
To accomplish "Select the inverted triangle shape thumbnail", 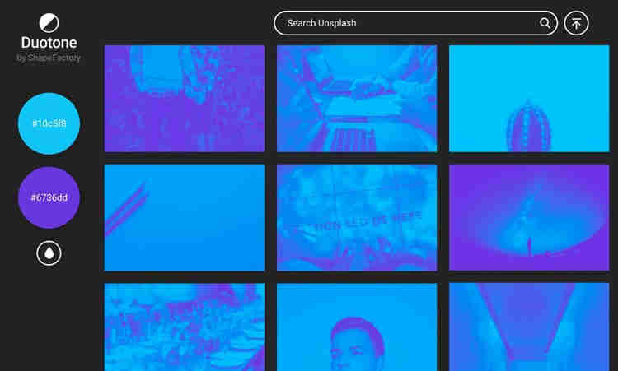I will pos(529,327).
